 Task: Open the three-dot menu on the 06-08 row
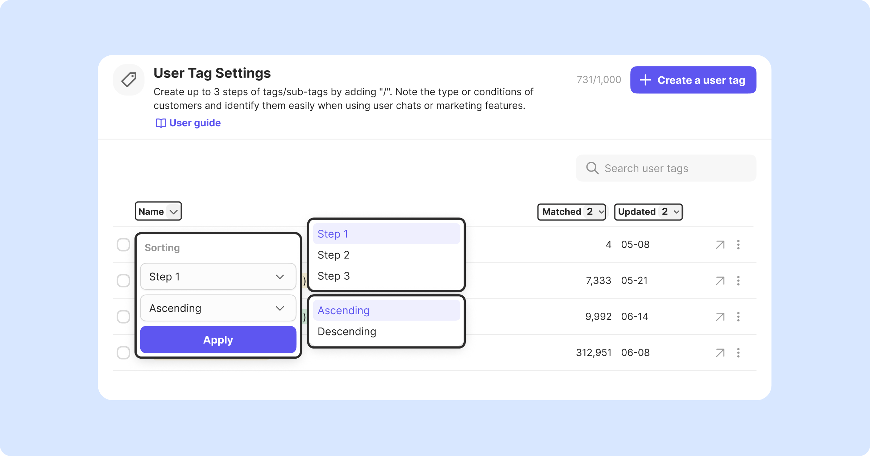point(738,353)
